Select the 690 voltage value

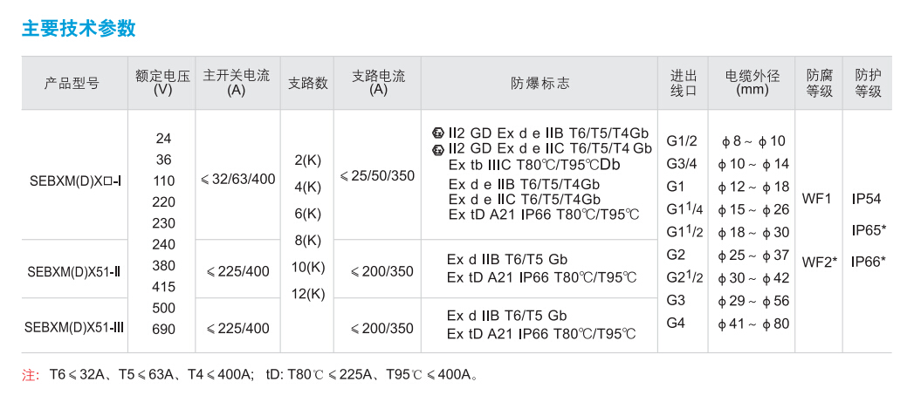[163, 329]
